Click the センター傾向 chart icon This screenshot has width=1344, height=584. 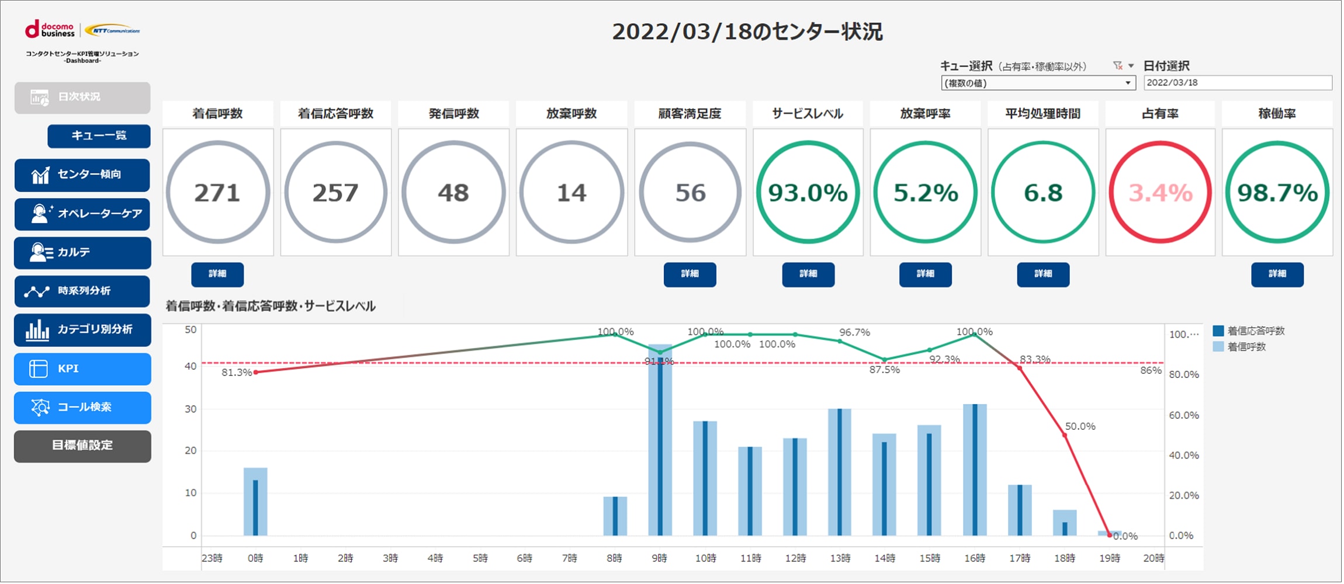coord(40,175)
